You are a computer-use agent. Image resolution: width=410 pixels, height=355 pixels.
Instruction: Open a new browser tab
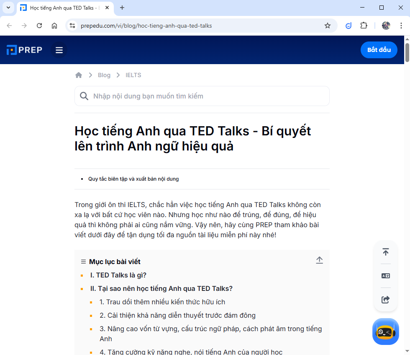click(x=122, y=8)
